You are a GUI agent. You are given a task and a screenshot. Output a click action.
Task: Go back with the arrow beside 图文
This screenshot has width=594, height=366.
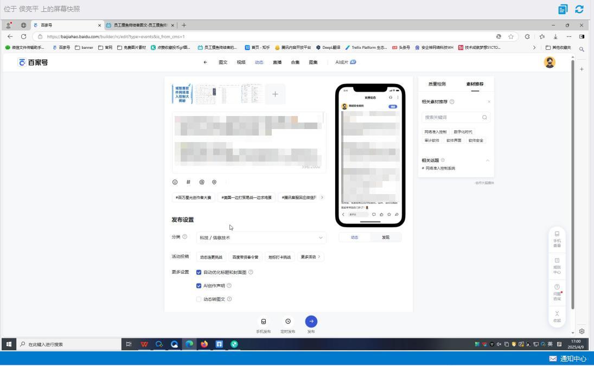click(x=206, y=62)
